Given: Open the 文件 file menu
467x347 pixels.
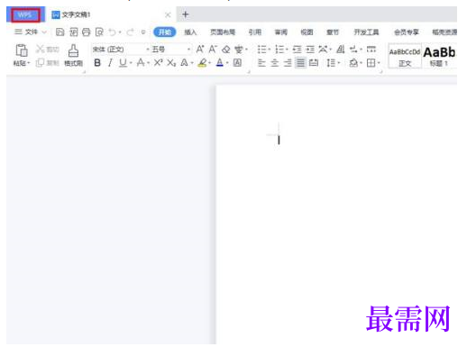Looking at the screenshot, I should point(26,32).
